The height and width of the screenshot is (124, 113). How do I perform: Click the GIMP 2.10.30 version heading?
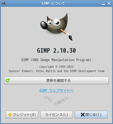tap(57, 51)
